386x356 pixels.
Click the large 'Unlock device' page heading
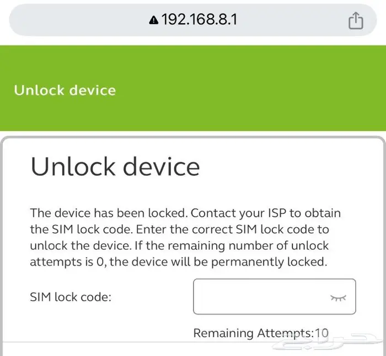coord(115,166)
